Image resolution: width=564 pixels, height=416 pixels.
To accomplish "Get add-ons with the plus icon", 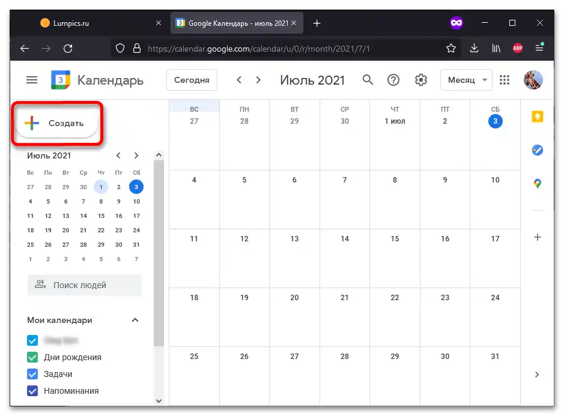I will point(538,237).
